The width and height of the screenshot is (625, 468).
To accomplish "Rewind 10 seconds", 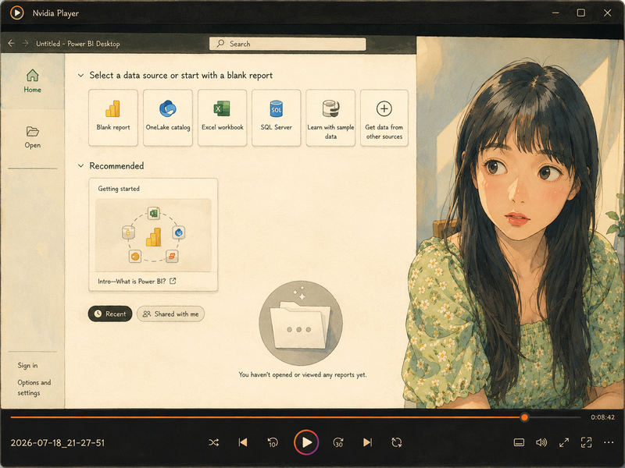I will (273, 442).
